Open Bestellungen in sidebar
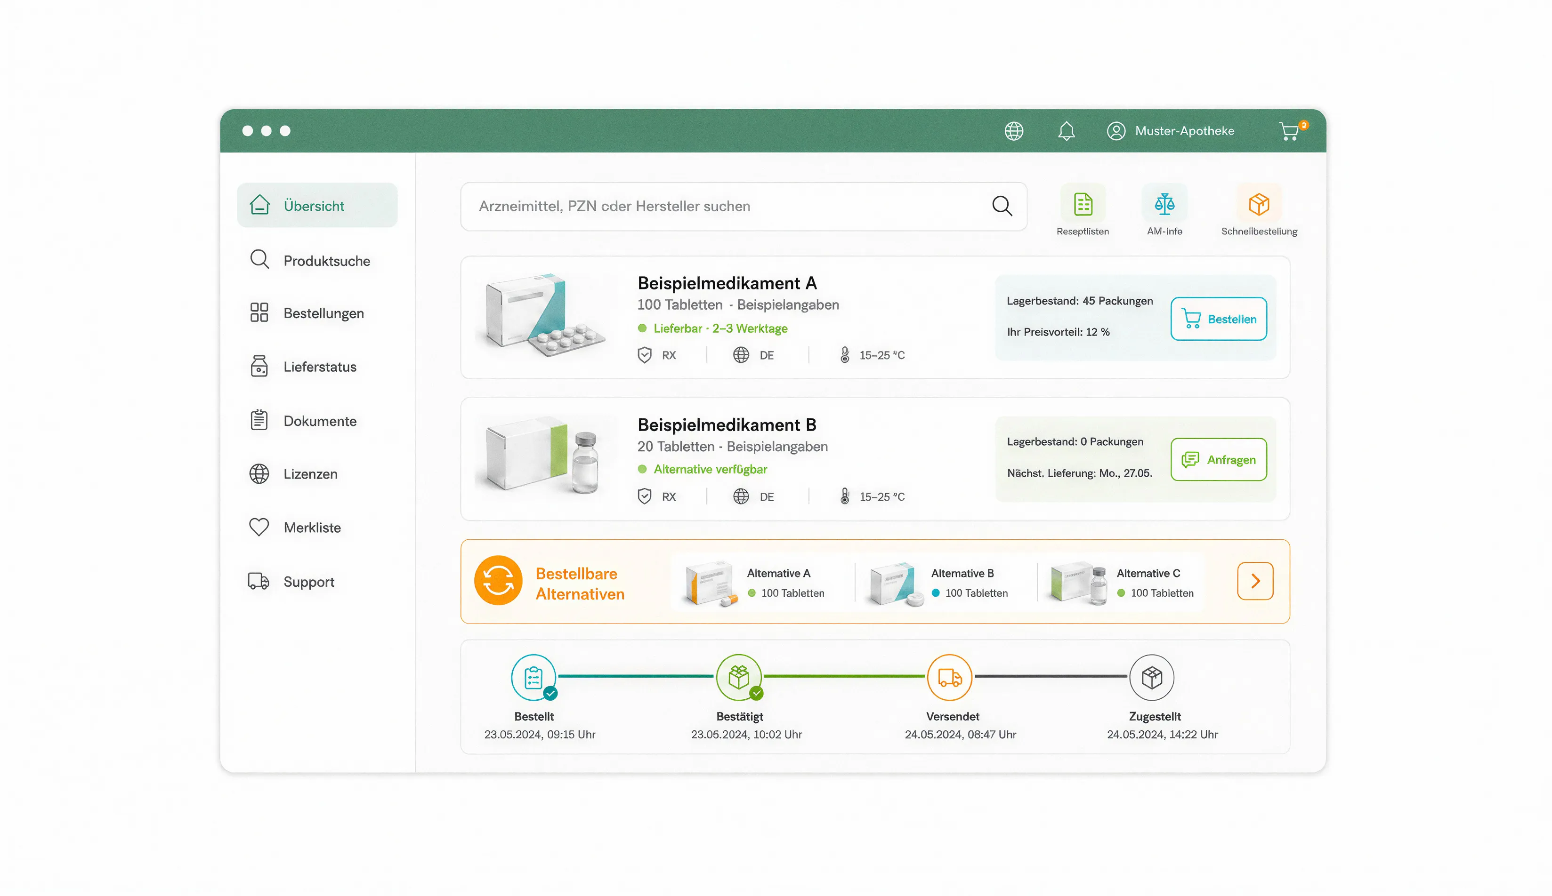This screenshot has width=1552, height=896. (x=307, y=312)
